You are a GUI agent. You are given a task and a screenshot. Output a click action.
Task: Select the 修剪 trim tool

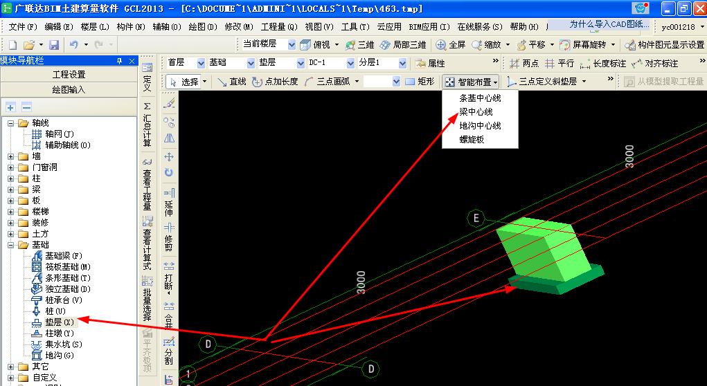[169, 237]
